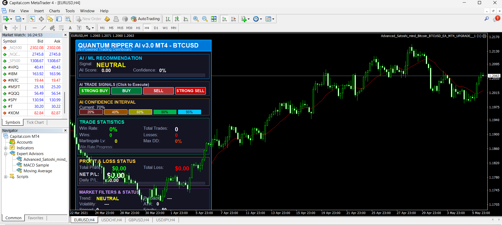Toggle the Navigator panel icon
Viewport: 502px width, 225px height.
pos(50,19)
